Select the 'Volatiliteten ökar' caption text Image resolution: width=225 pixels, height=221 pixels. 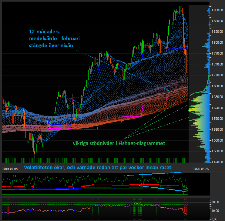98,167
